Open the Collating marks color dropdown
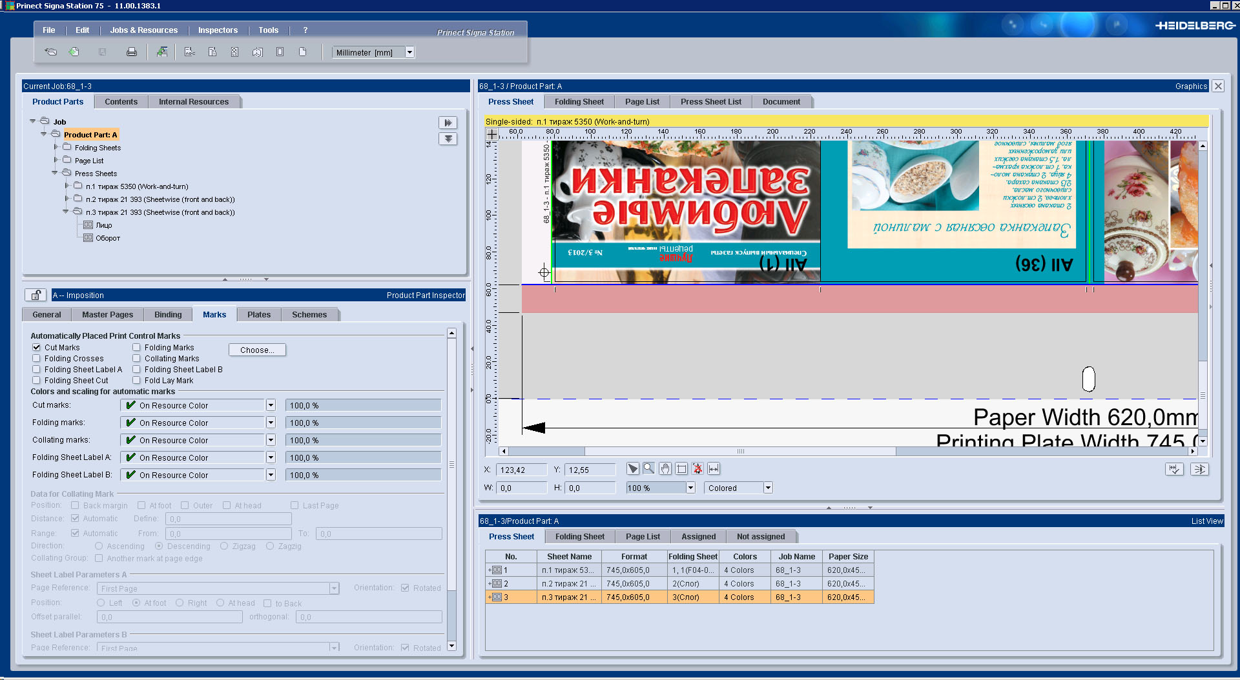Viewport: 1240px width, 680px height. coord(271,440)
